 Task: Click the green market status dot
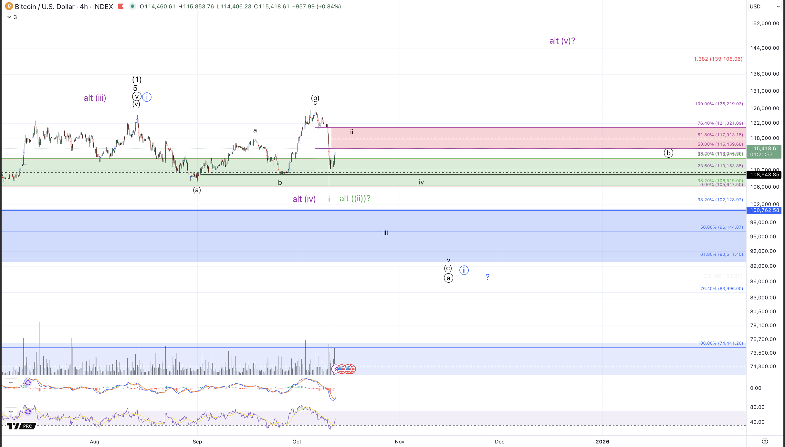pos(132,6)
